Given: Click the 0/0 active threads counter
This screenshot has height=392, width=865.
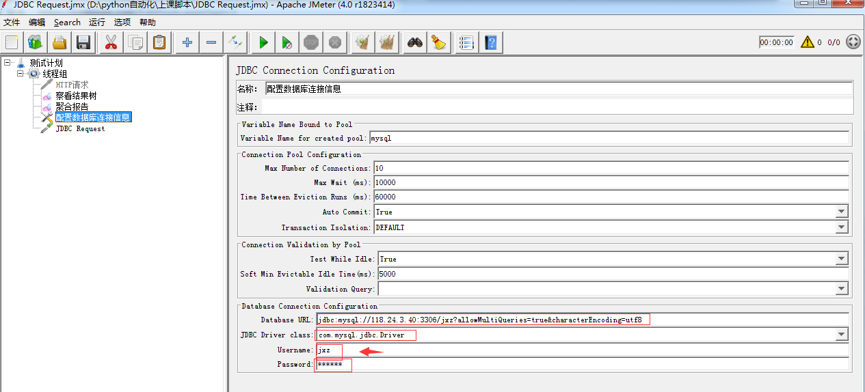Looking at the screenshot, I should [x=834, y=42].
